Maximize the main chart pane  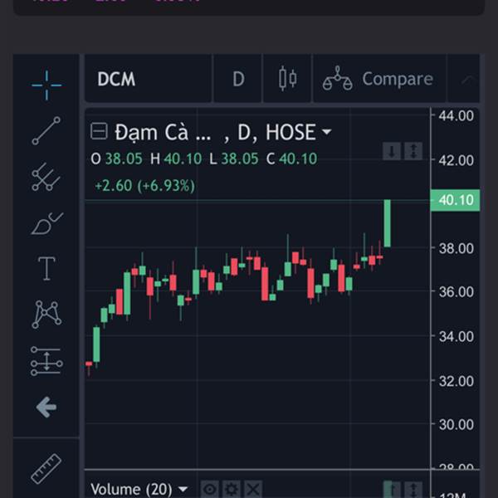click(413, 151)
